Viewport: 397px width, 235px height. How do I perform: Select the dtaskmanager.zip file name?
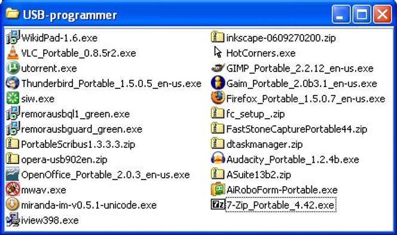264,144
